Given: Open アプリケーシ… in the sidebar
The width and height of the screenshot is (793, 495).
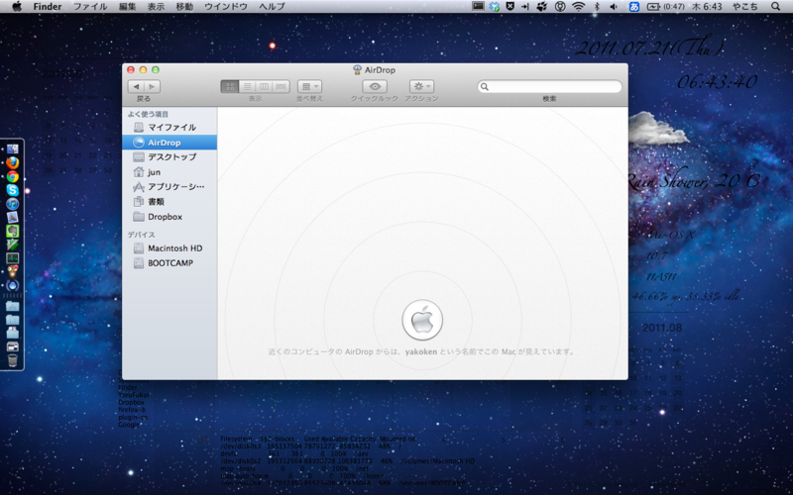Looking at the screenshot, I should coord(170,187).
